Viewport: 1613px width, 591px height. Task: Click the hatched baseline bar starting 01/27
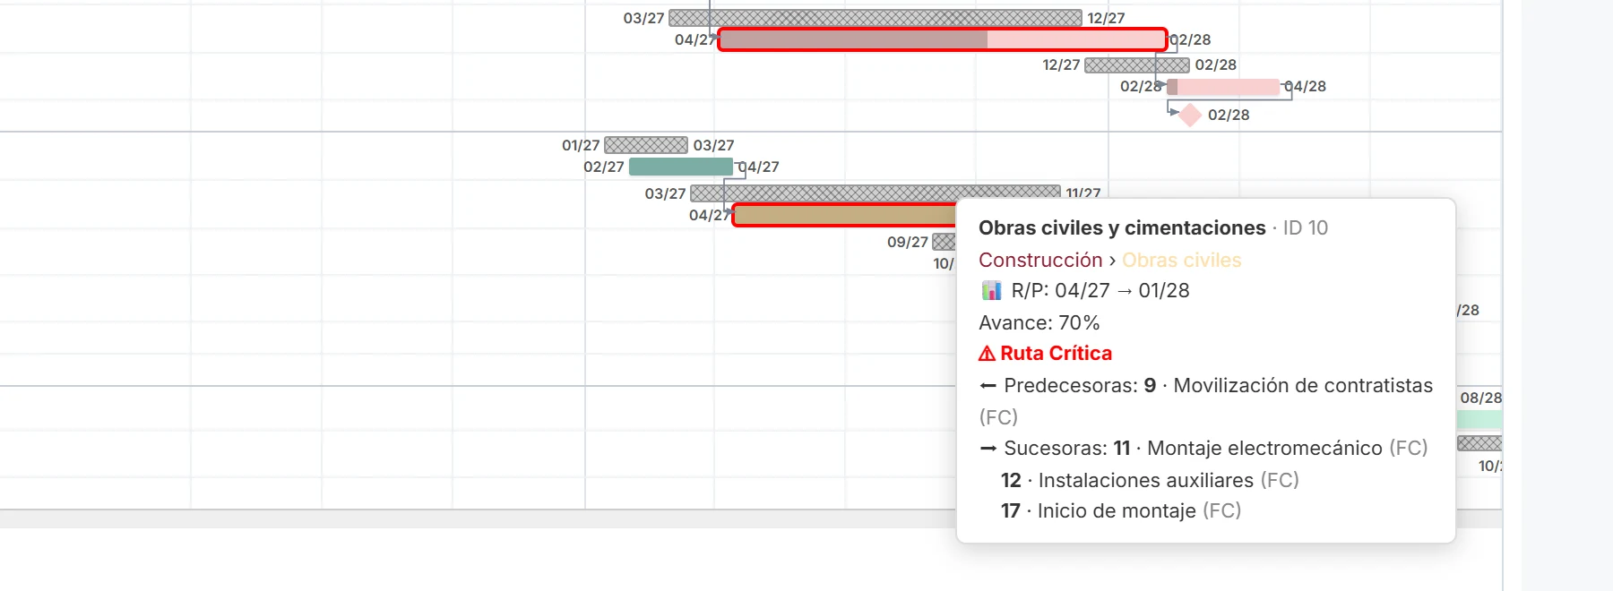[646, 145]
